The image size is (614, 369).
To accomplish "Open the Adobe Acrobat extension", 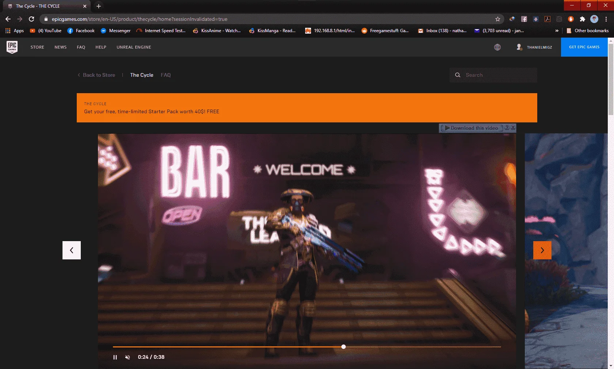I will 547,19.
